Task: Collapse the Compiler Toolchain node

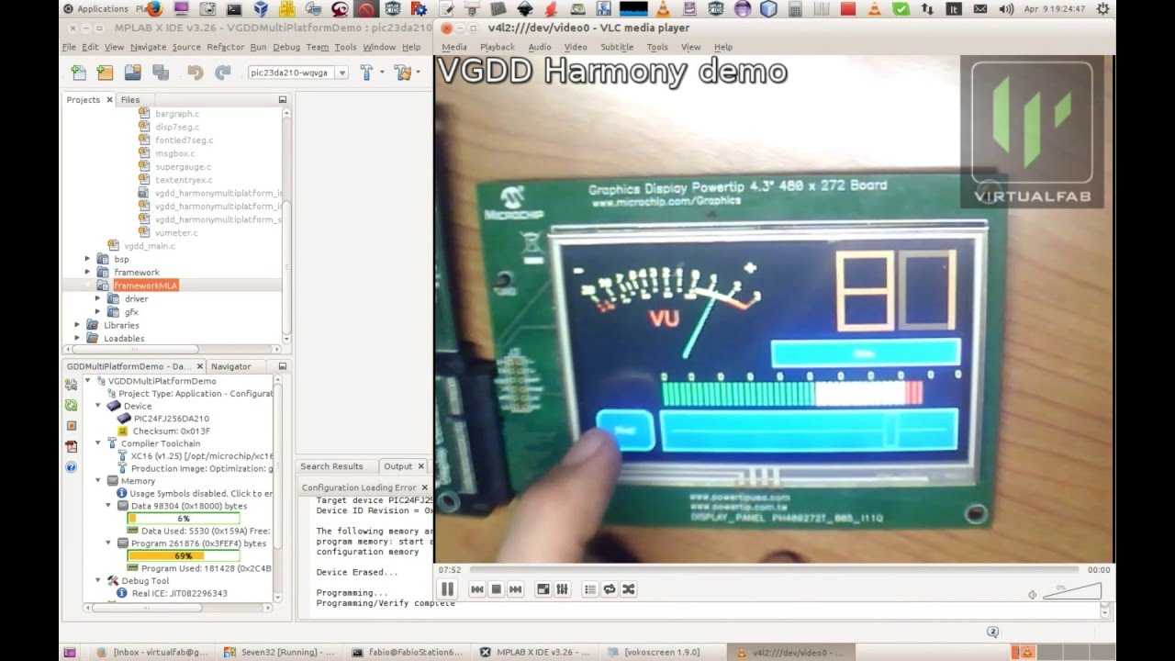Action: tap(98, 443)
